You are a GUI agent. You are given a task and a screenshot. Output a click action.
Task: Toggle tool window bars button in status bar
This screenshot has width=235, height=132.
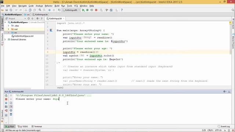(x=3, y=131)
